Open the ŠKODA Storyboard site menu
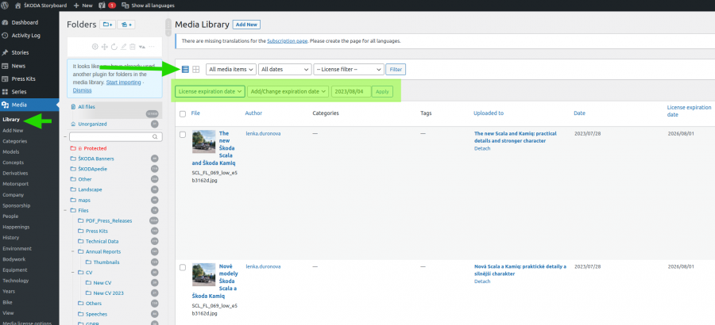The height and width of the screenshot is (325, 715). pos(41,6)
